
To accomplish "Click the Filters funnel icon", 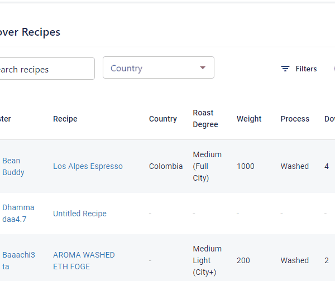I will 285,69.
